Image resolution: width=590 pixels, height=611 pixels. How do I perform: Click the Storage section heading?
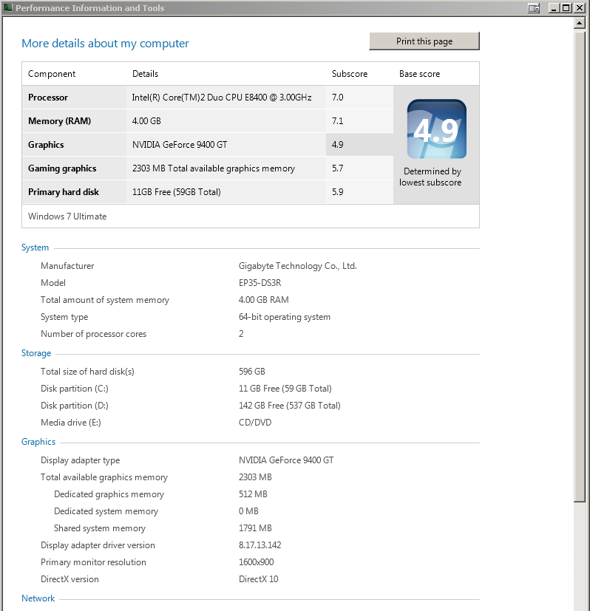[x=36, y=353]
